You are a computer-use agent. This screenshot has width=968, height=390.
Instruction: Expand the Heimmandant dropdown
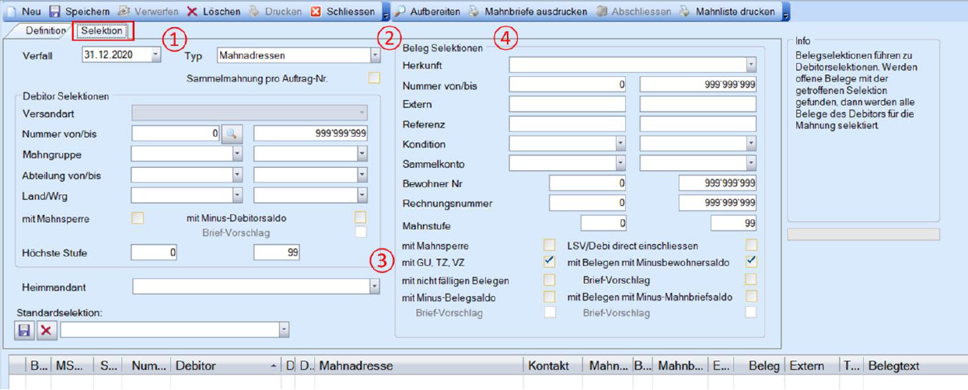tap(375, 287)
